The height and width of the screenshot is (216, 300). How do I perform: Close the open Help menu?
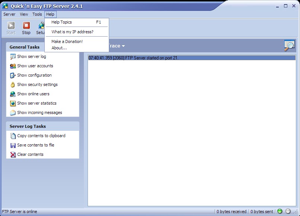(50, 14)
